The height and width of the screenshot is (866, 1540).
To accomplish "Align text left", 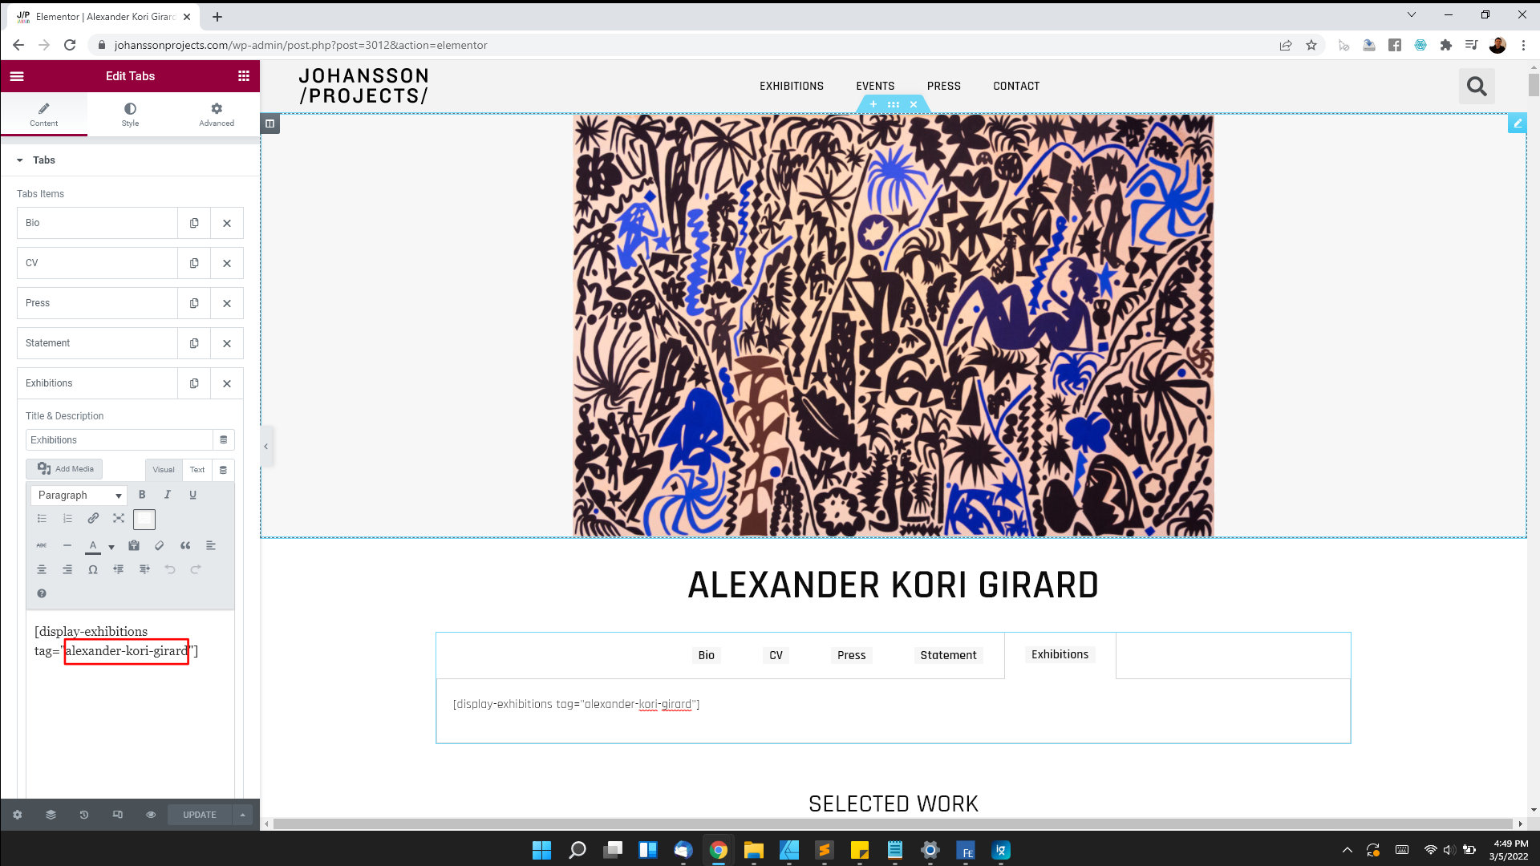I will pos(211,545).
